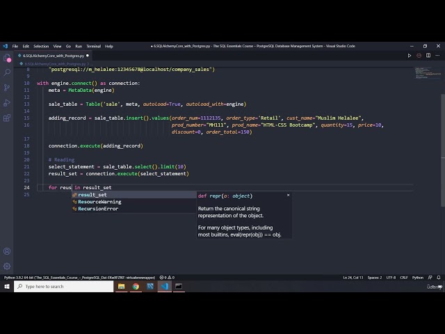Click 'def repr(o: object)' signature text
Screen dimensions: 445x334
225,196
